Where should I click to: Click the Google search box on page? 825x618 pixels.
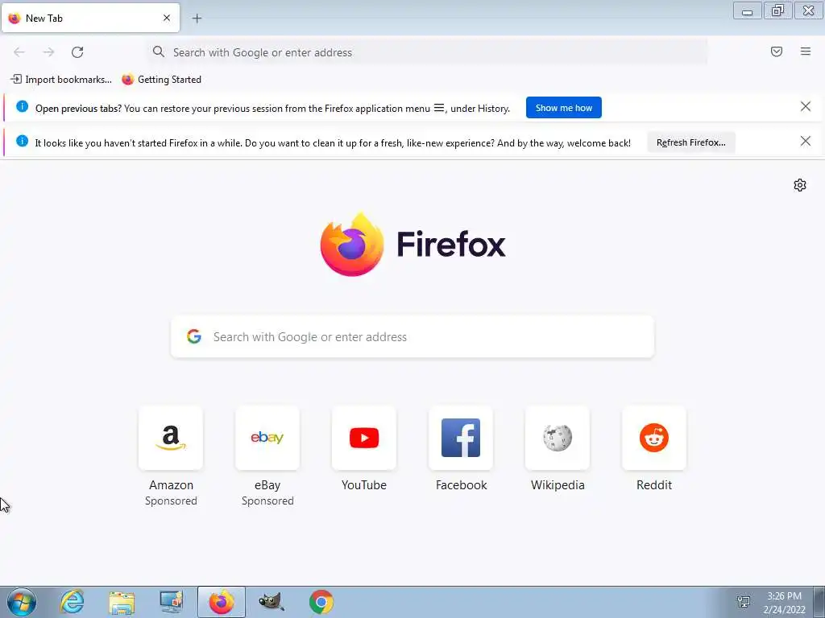412,337
